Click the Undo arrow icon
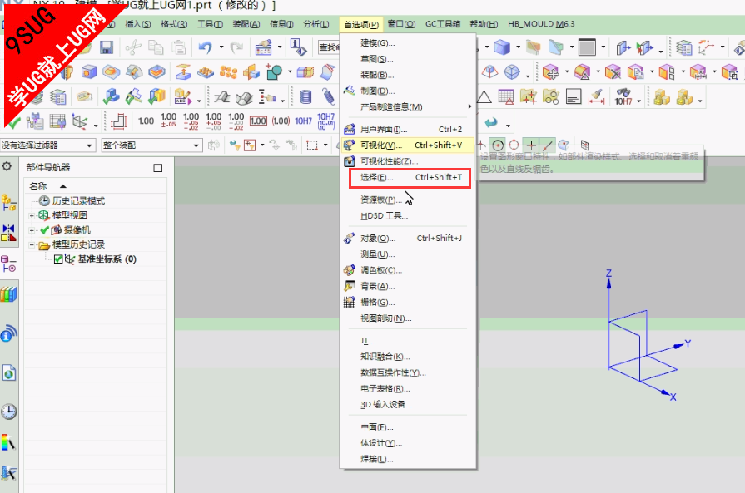745x493 pixels. tap(206, 47)
